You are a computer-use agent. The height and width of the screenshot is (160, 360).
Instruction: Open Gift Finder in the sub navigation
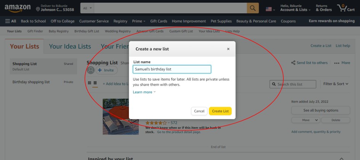[x=35, y=31]
